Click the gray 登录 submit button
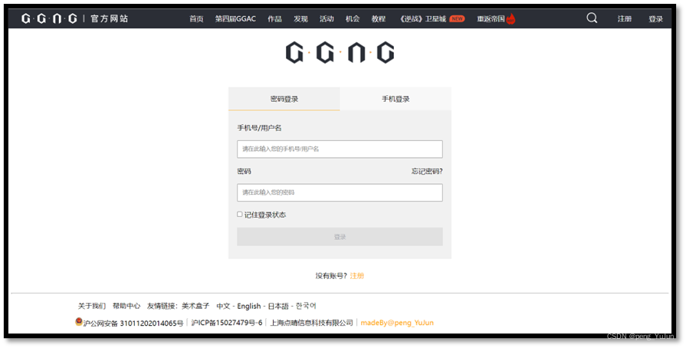The height and width of the screenshot is (348, 686). click(x=340, y=237)
